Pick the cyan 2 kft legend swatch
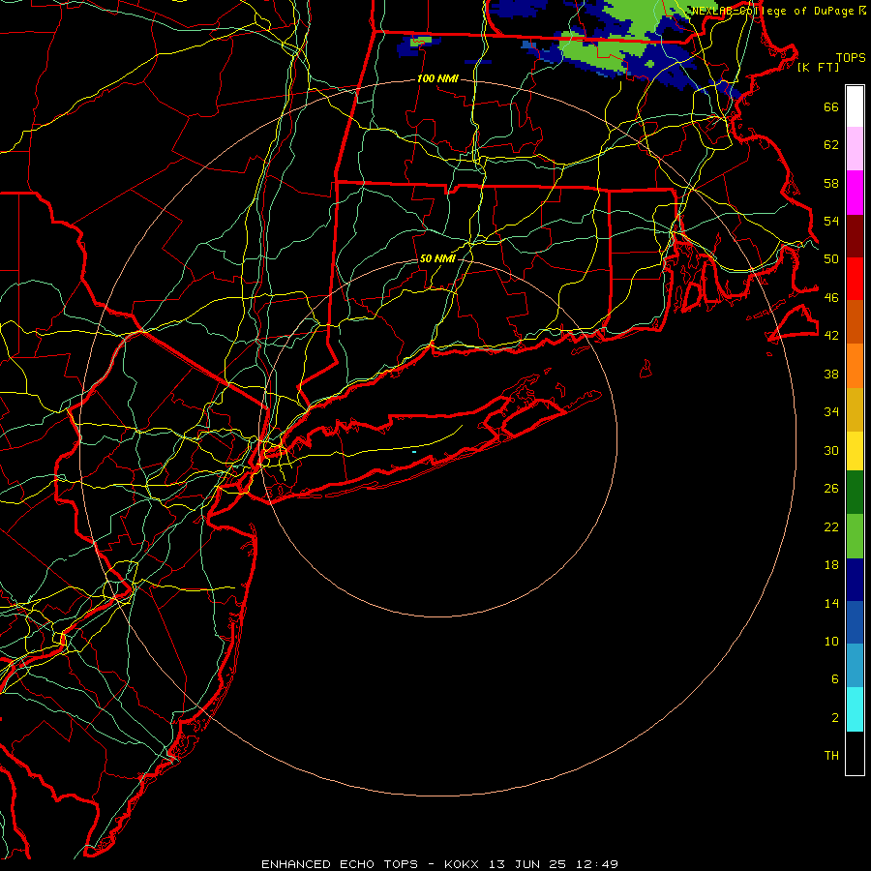The height and width of the screenshot is (871, 871). coord(855,709)
